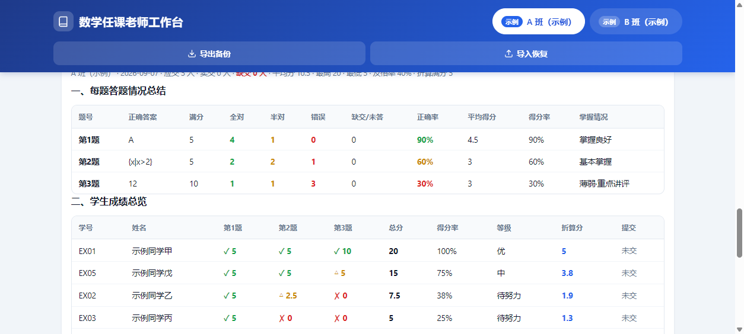Click student name 示例同学乙
The height and width of the screenshot is (334, 744).
[x=152, y=296]
